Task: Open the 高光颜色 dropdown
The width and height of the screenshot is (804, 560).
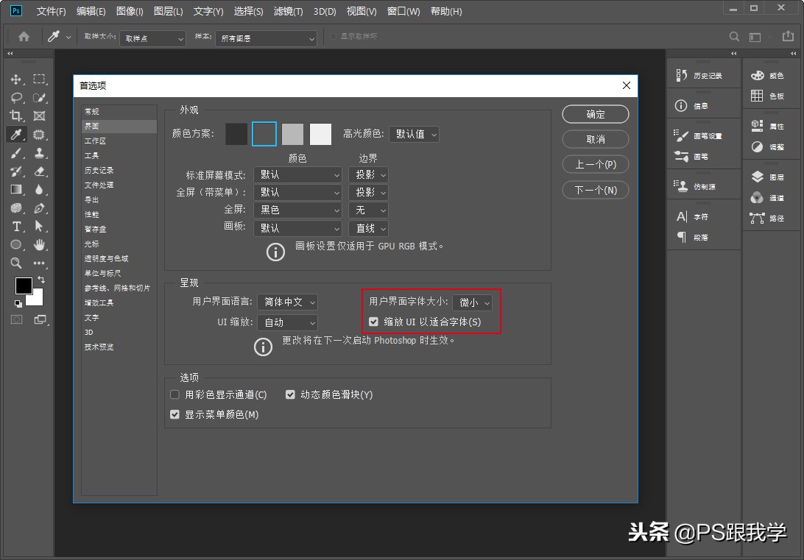Action: coord(414,133)
